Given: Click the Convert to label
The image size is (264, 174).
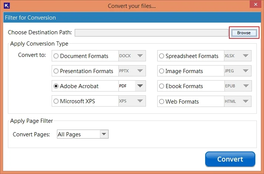Looking at the screenshot, I should click(32, 55).
